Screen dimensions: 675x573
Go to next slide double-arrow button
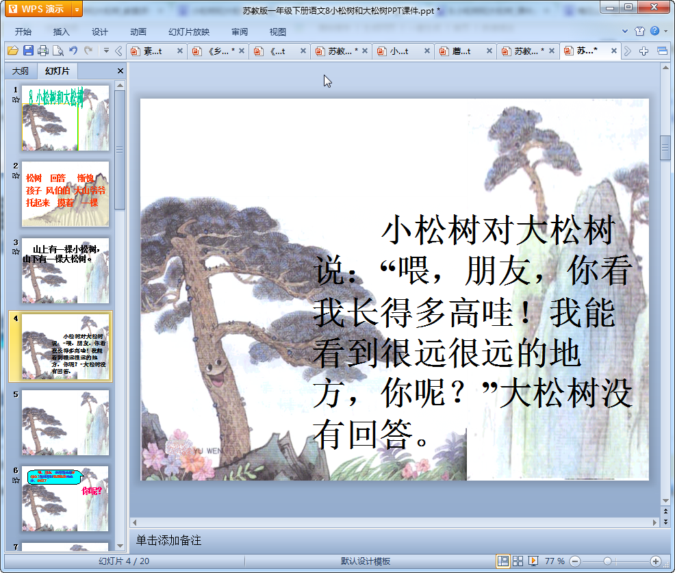click(x=665, y=522)
